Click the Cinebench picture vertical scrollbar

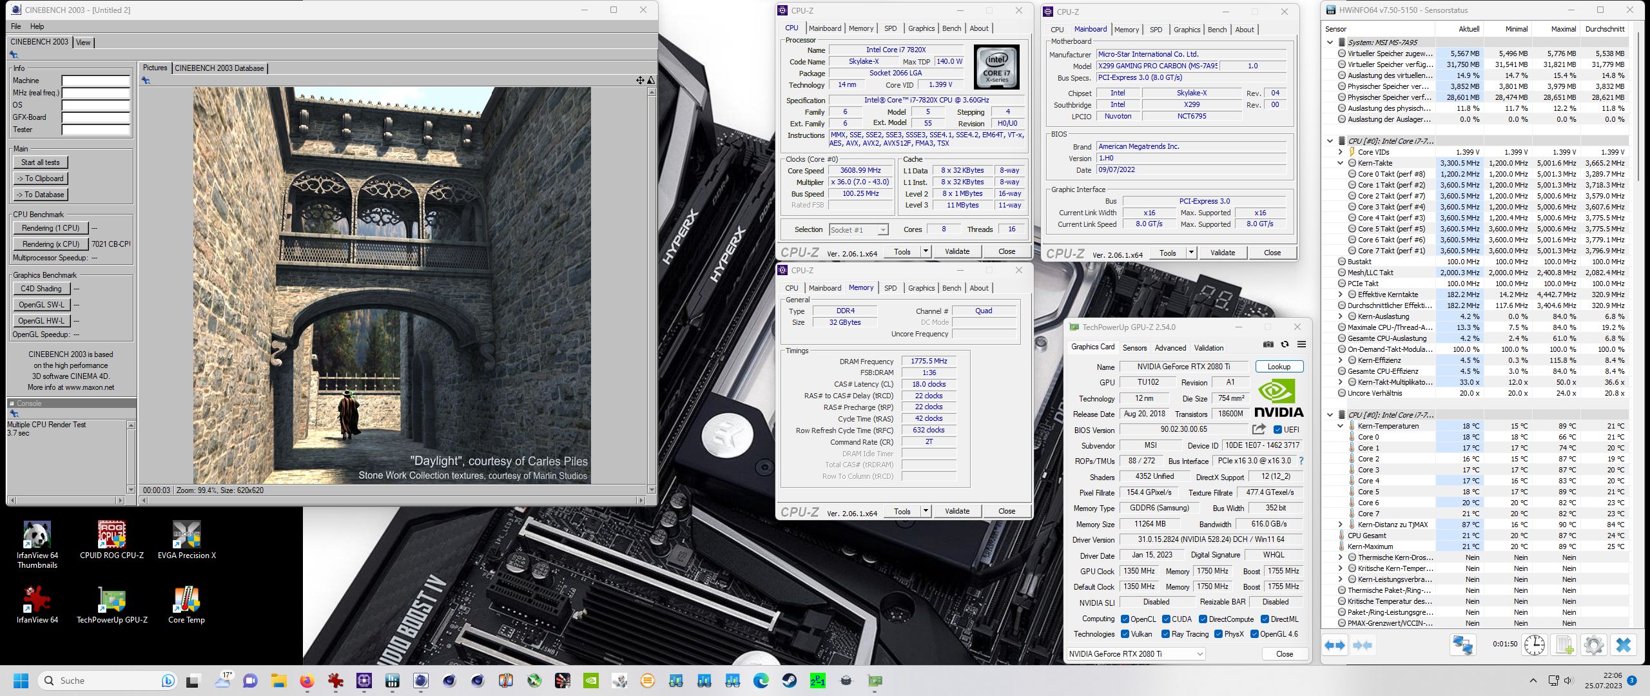tap(651, 290)
